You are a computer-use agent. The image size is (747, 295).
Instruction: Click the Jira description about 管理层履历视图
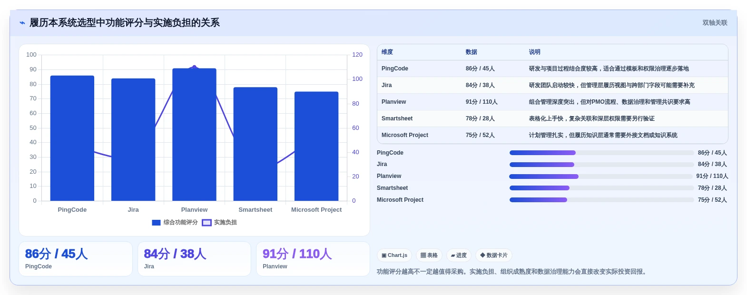point(612,85)
